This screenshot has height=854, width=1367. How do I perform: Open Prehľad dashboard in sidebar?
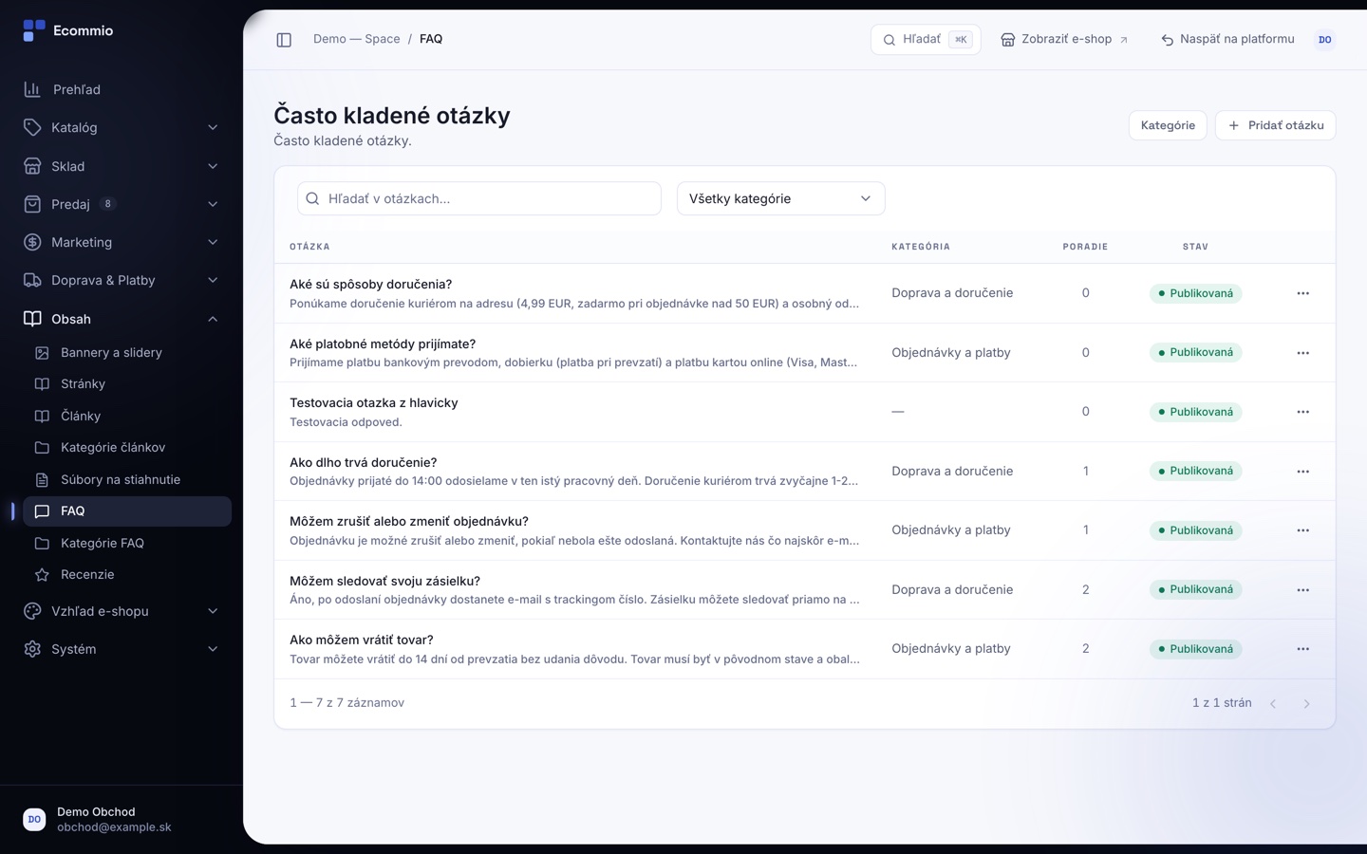(122, 89)
